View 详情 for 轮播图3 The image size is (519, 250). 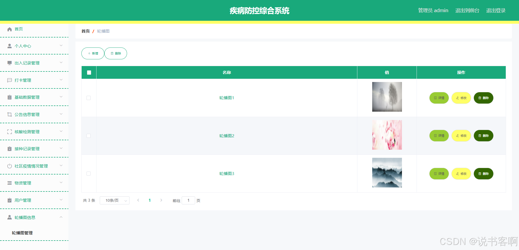click(439, 174)
